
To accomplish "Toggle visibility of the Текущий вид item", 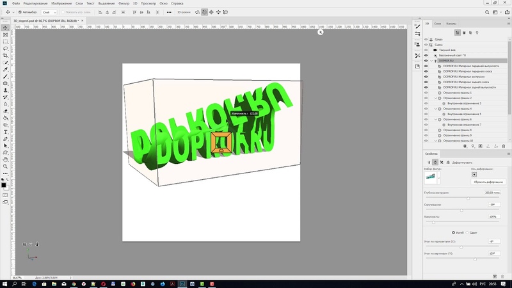I will [x=426, y=50].
